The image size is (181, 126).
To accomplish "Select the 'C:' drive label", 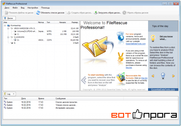I will (x=18, y=34).
